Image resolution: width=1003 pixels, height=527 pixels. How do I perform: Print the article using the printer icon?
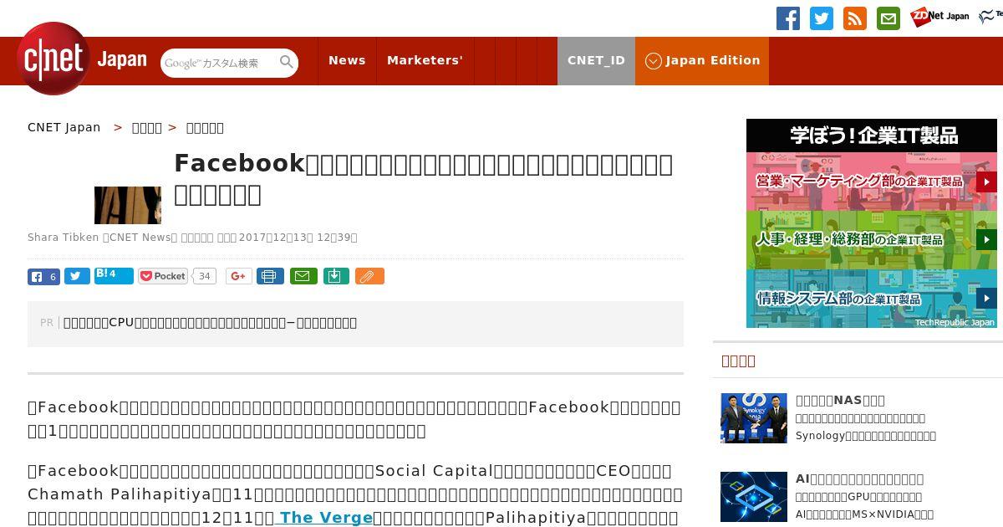point(270,276)
